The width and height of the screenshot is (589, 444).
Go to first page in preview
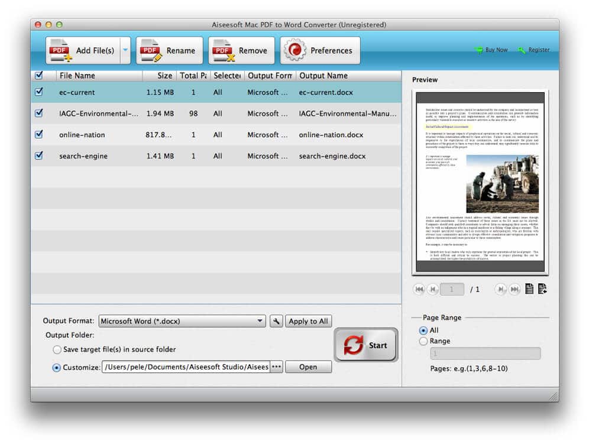click(x=419, y=289)
